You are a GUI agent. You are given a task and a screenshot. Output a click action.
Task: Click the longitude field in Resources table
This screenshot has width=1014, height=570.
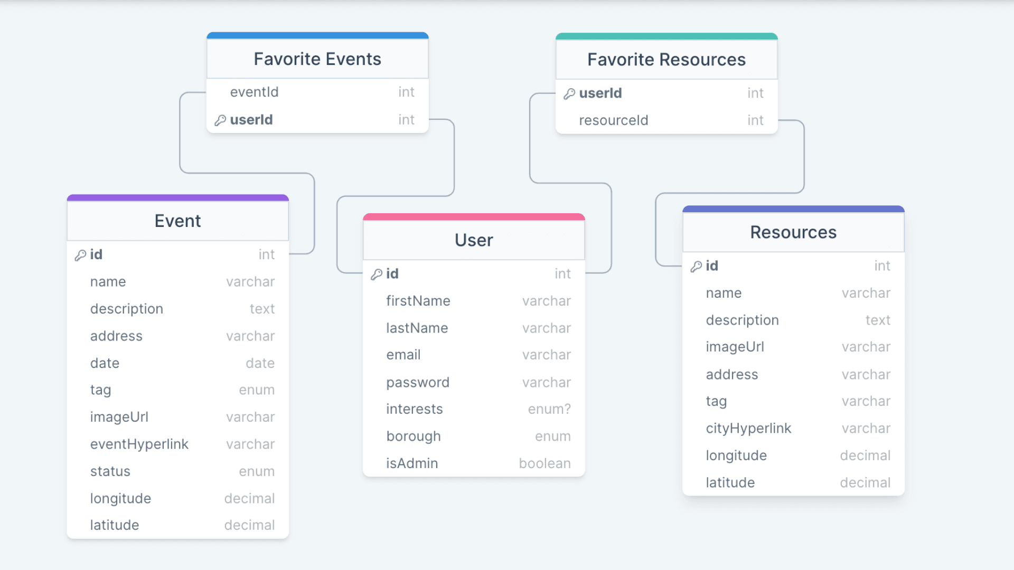793,455
